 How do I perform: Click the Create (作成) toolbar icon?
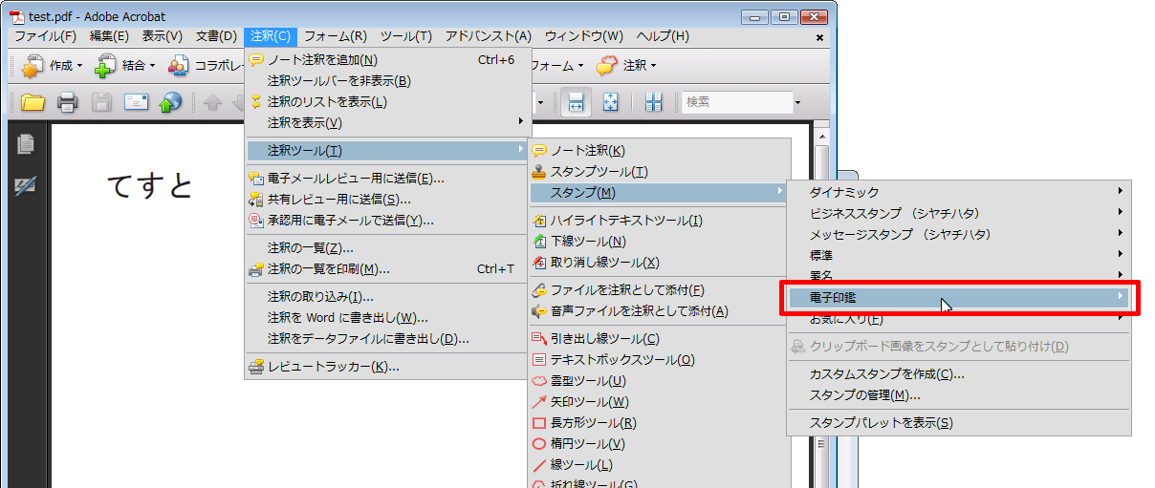[x=33, y=66]
